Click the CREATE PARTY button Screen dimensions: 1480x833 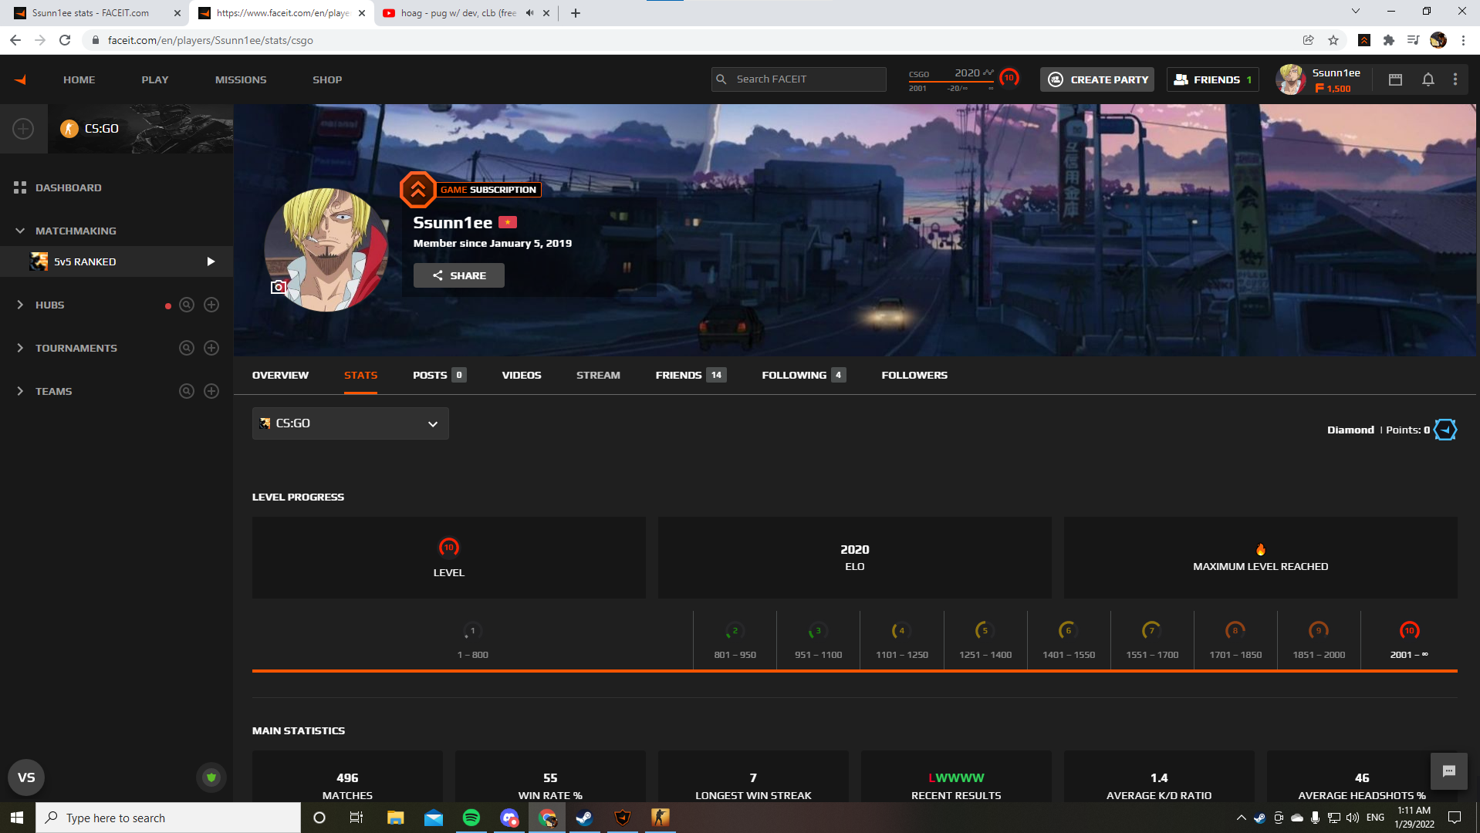point(1097,79)
